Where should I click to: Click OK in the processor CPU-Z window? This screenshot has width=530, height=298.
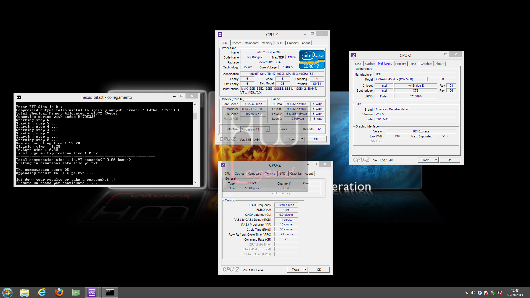316,139
